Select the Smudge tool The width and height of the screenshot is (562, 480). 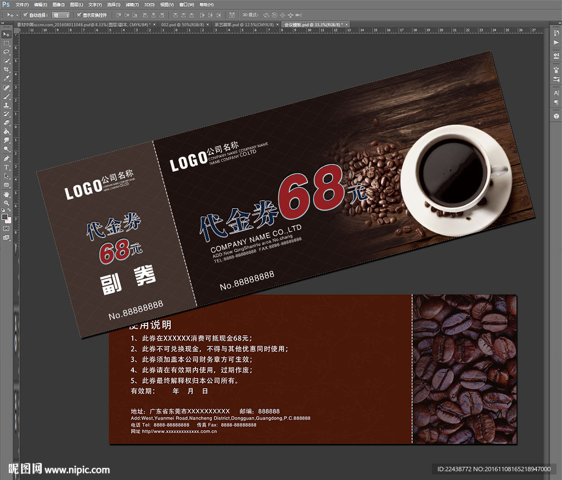6,140
